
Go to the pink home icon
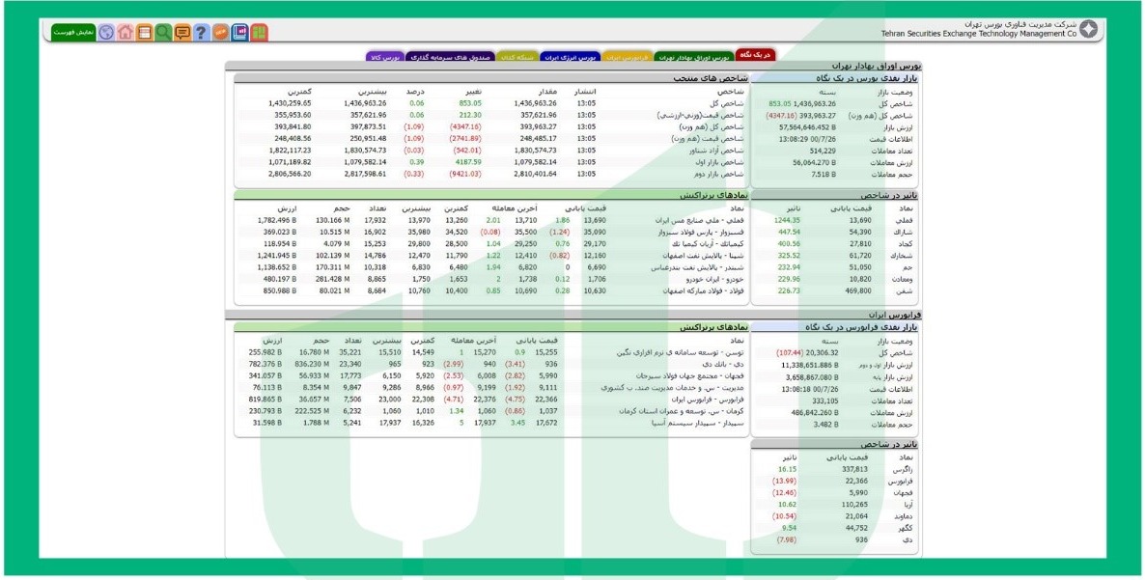[126, 32]
